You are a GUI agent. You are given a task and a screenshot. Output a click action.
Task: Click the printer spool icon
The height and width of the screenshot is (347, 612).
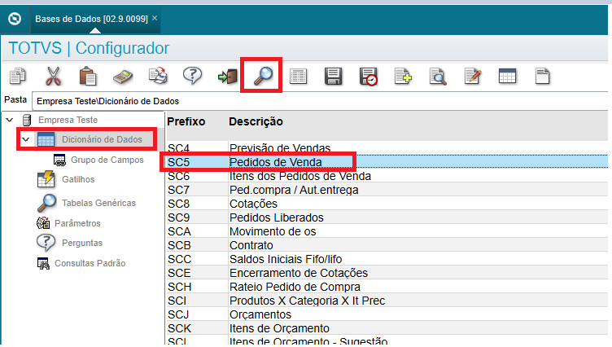pyautogui.click(x=158, y=76)
